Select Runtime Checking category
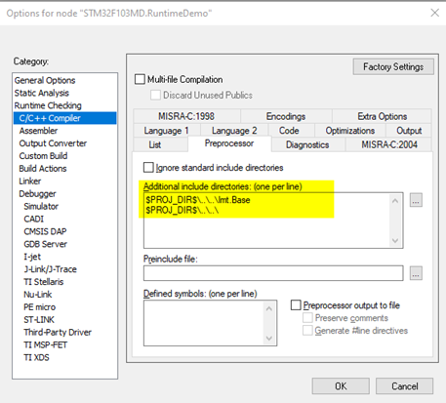Screen dimensions: 446x403 48,105
